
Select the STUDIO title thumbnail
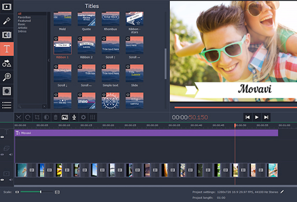(x=86, y=100)
